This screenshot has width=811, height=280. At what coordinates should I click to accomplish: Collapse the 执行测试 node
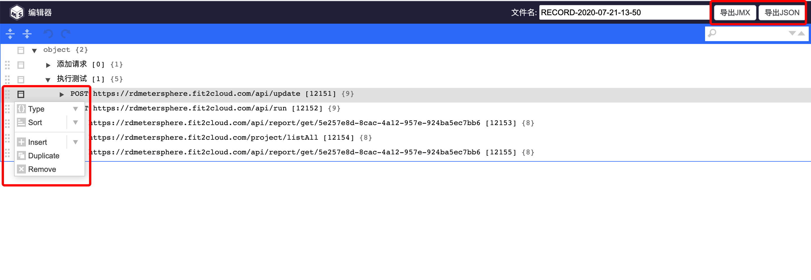[48, 80]
